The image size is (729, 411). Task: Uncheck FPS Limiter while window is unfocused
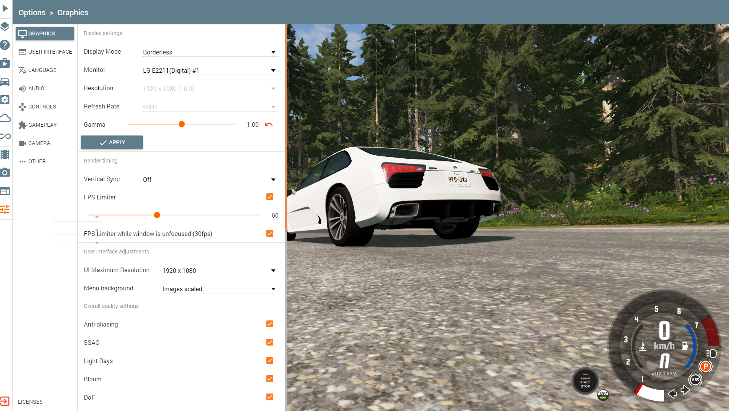pos(270,233)
